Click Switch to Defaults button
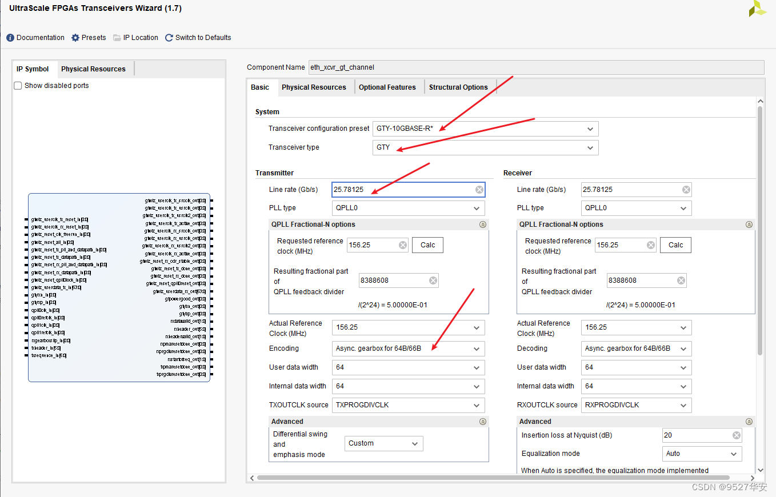 (x=198, y=38)
